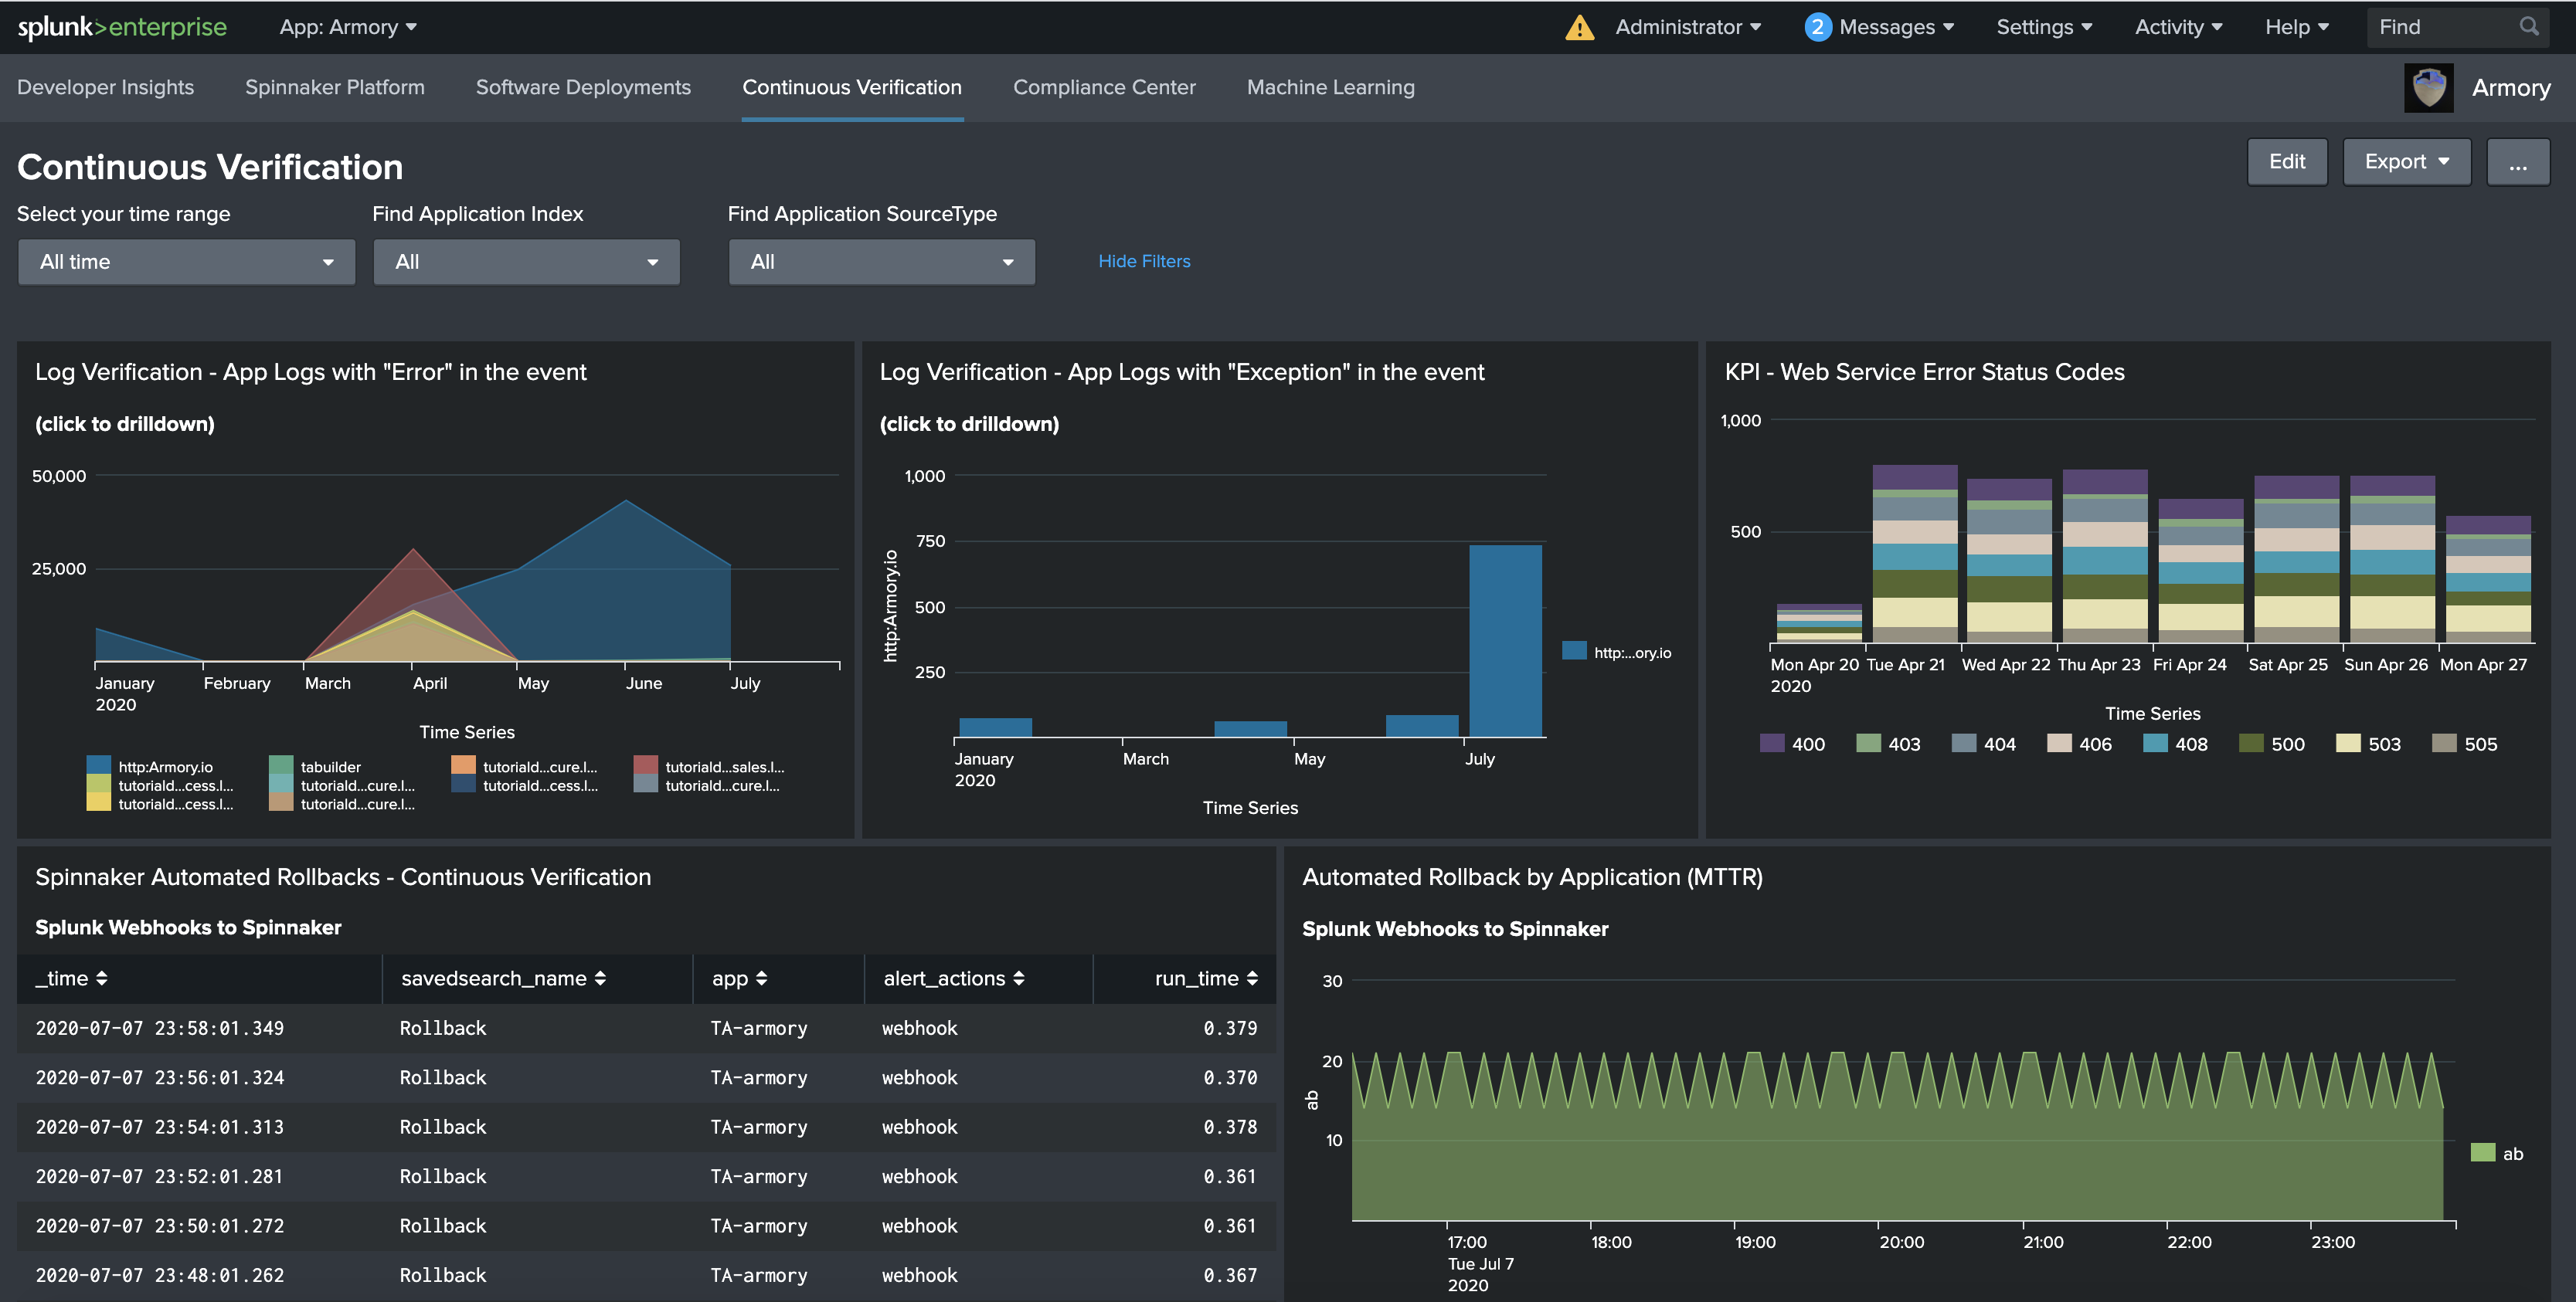Sort table by alert_actions column arrows
This screenshot has width=2576, height=1302.
[1018, 978]
